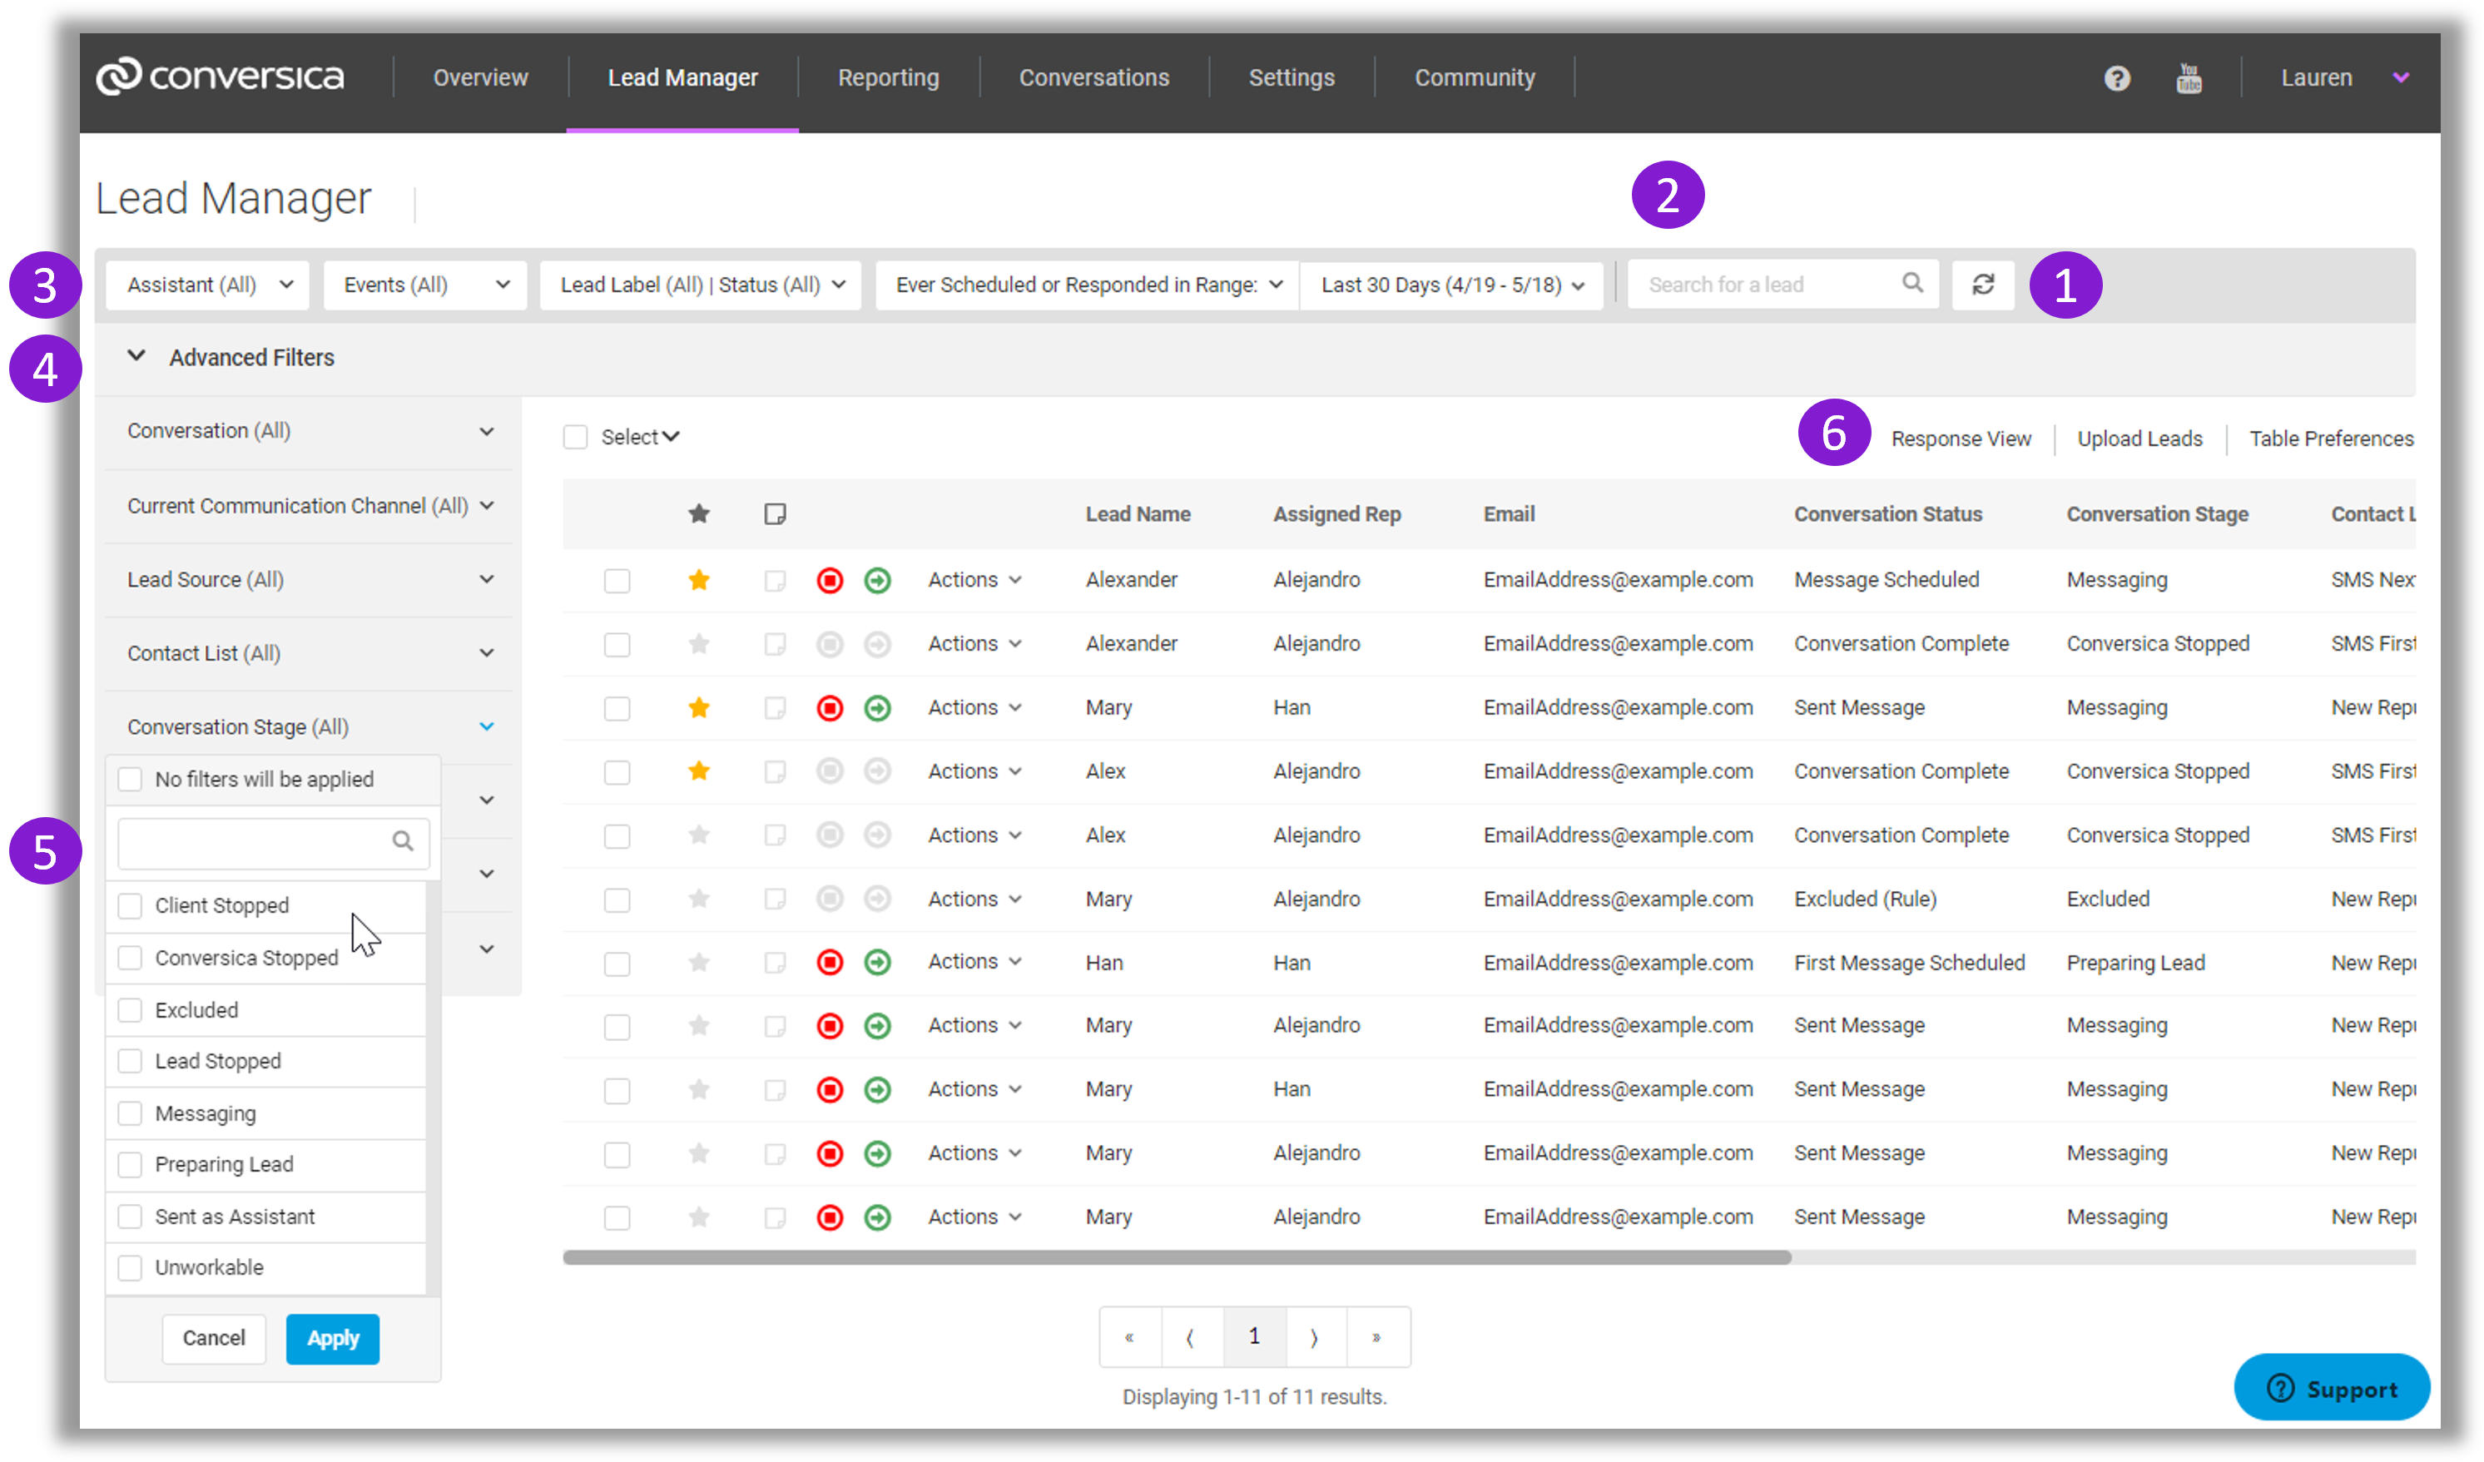Click the conversation stage filter search box

273,842
